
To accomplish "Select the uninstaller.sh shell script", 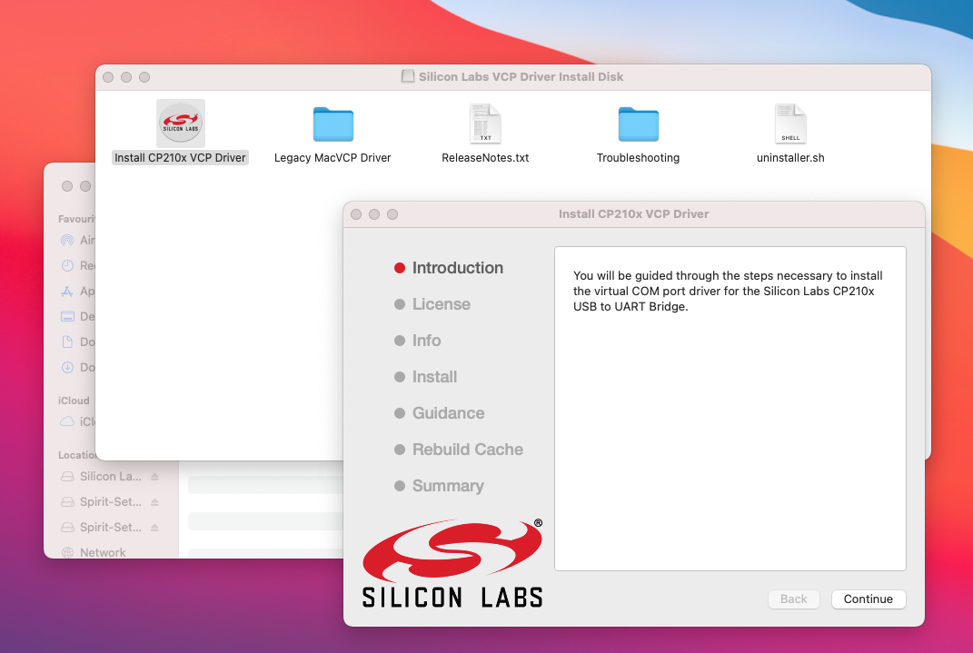I will (790, 124).
